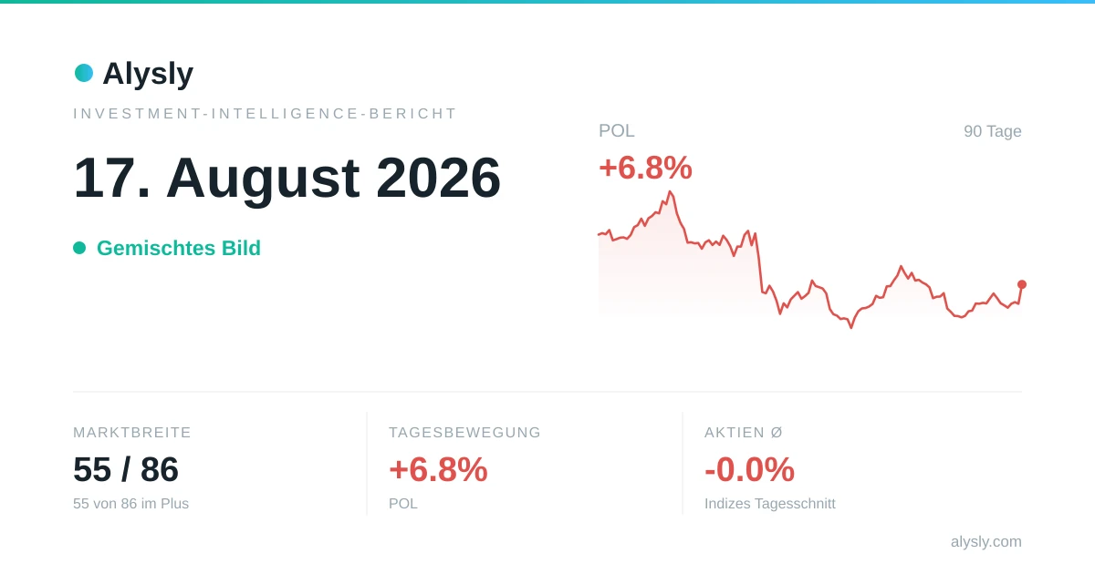Screen dimensions: 1095x574
Task: Click the Investment-Intelligence-Bericht subtitle
Action: pos(266,114)
